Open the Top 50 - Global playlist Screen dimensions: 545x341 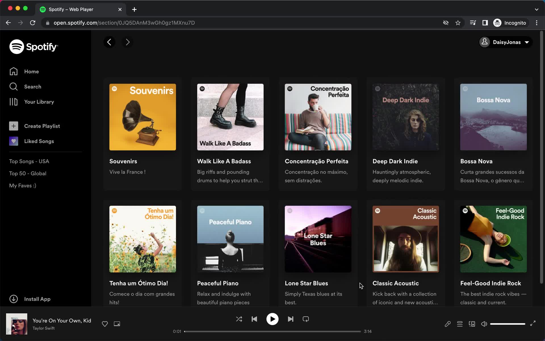[28, 173]
